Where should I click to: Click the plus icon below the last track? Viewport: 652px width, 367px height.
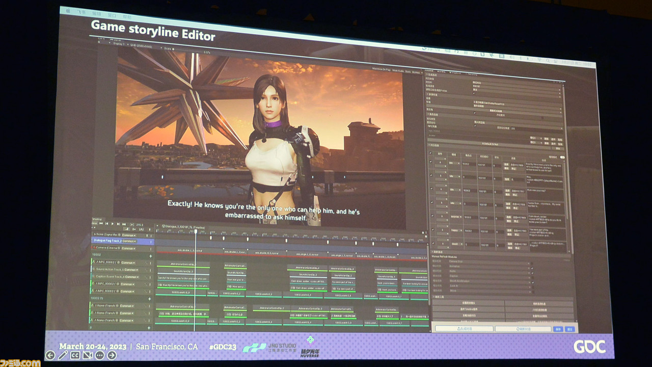(x=149, y=328)
